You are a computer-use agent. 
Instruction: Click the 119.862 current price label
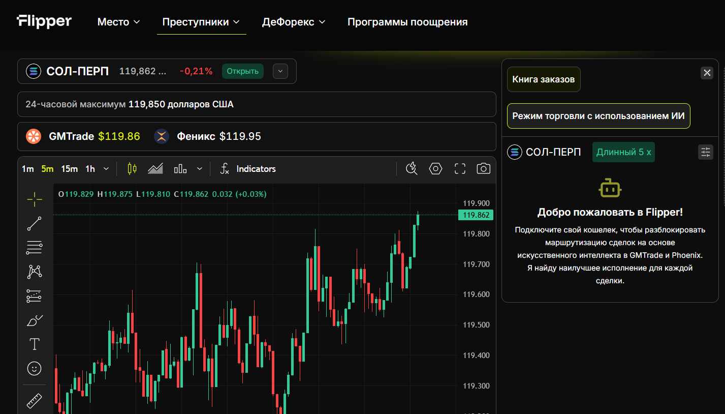[476, 215]
